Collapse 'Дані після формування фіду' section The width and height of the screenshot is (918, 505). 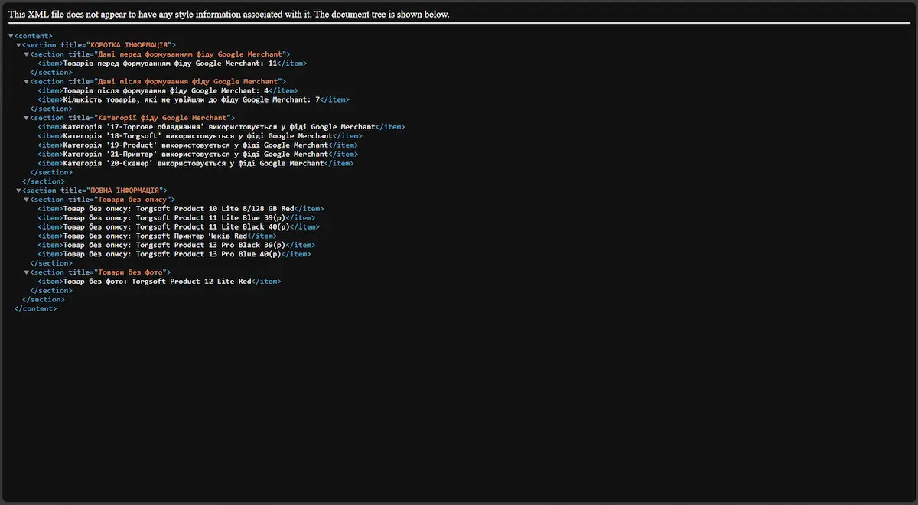[26, 82]
